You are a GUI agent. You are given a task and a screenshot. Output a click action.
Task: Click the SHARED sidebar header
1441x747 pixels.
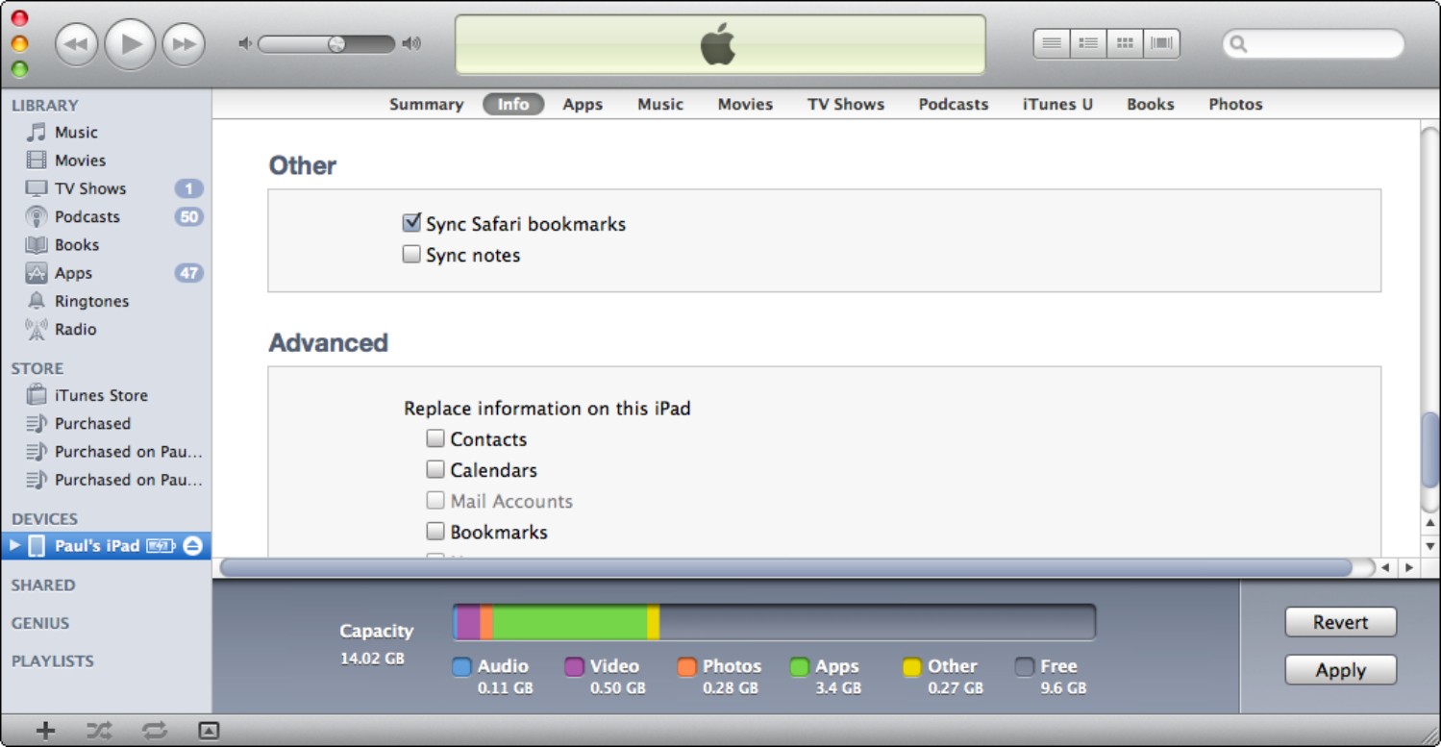pyautogui.click(x=43, y=585)
